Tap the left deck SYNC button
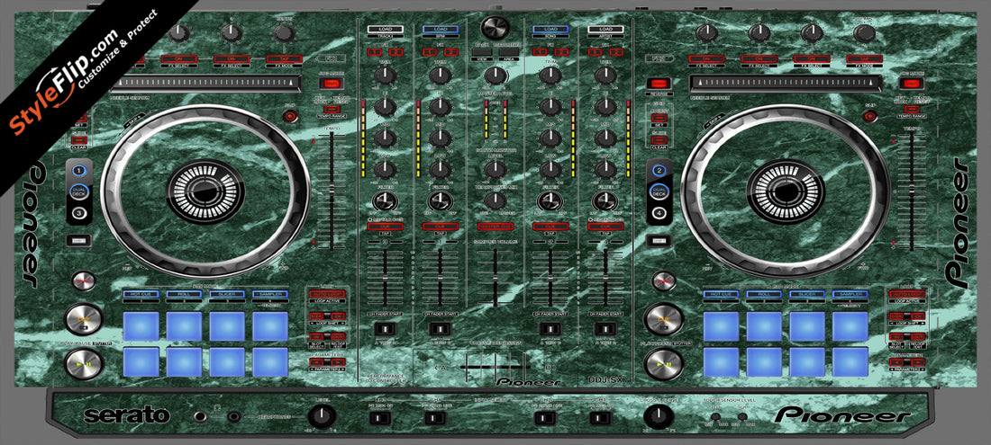991x445 pixels. point(84,280)
